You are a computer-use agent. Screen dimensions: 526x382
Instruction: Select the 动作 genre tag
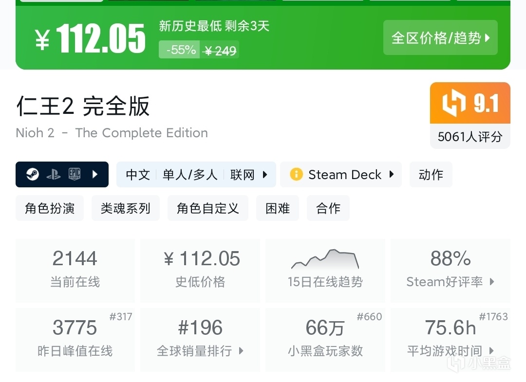(x=431, y=175)
